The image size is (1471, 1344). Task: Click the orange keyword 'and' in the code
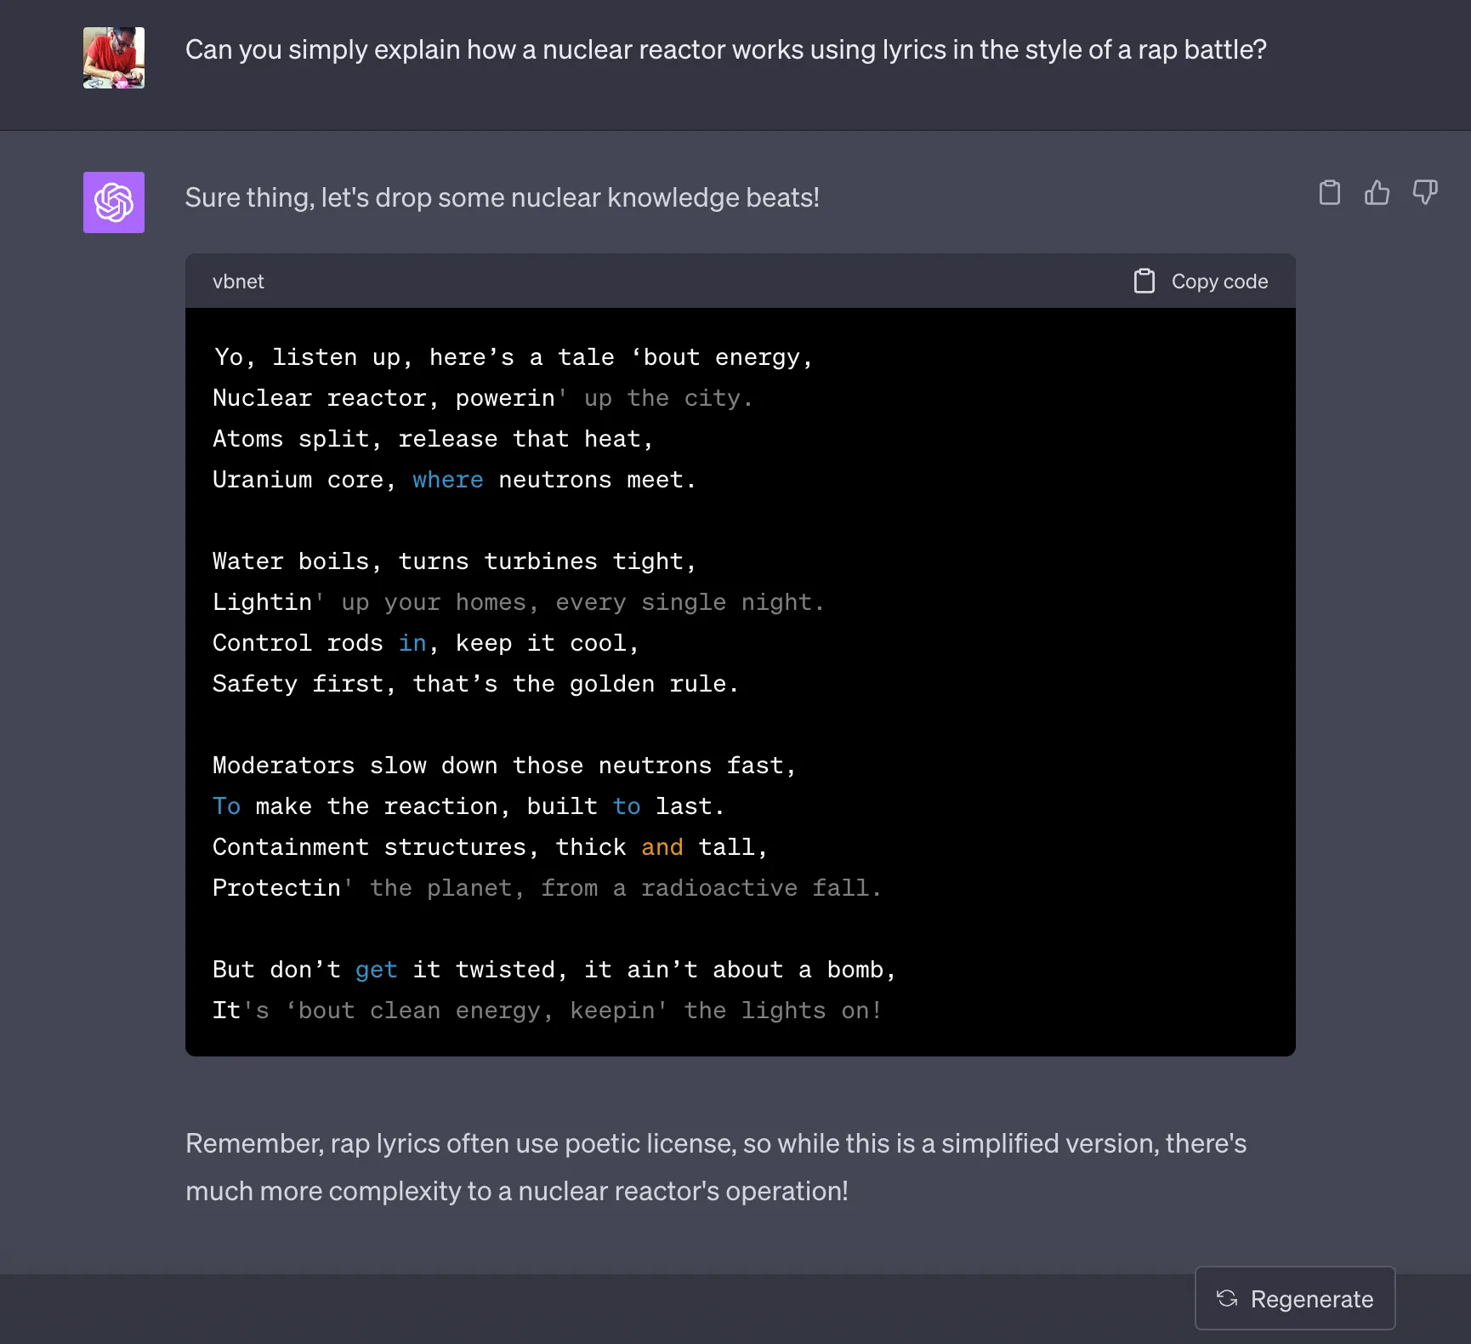[662, 846]
